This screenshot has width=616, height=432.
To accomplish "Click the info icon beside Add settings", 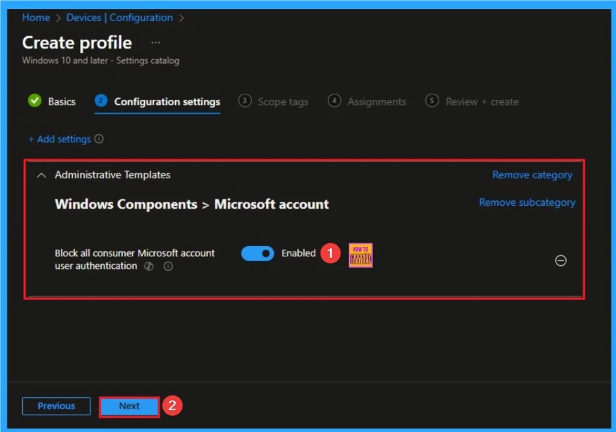I will 100,139.
